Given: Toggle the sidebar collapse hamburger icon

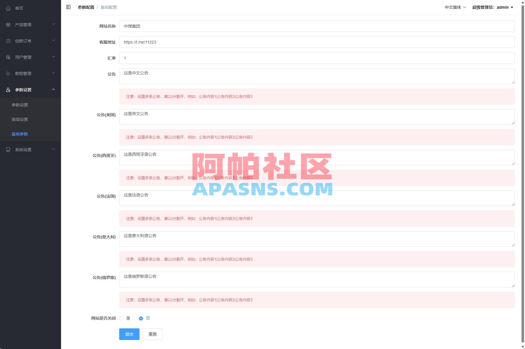Looking at the screenshot, I should click(68, 7).
